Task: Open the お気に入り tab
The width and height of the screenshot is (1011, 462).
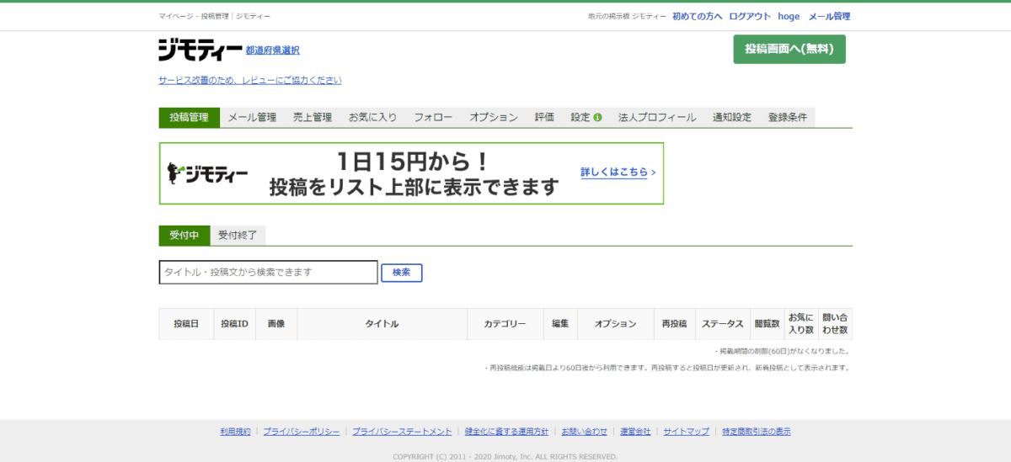Action: (372, 118)
